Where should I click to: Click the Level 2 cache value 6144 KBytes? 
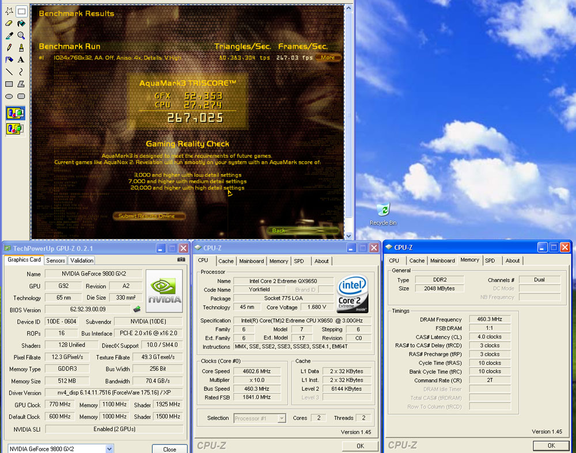(x=346, y=389)
